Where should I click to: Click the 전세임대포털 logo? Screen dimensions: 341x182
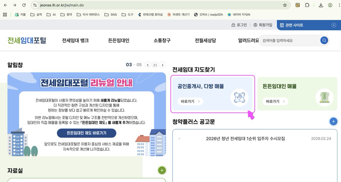point(26,40)
